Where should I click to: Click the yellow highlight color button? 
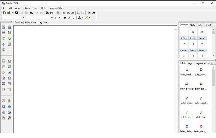pyautogui.click(x=86, y=18)
